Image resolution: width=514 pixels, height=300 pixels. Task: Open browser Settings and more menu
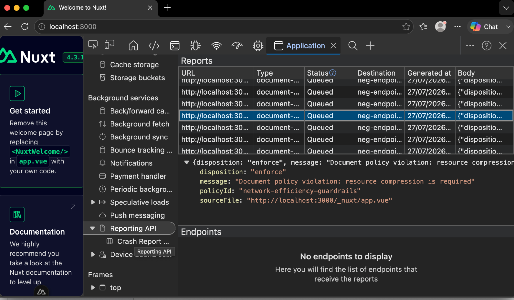pyautogui.click(x=457, y=26)
